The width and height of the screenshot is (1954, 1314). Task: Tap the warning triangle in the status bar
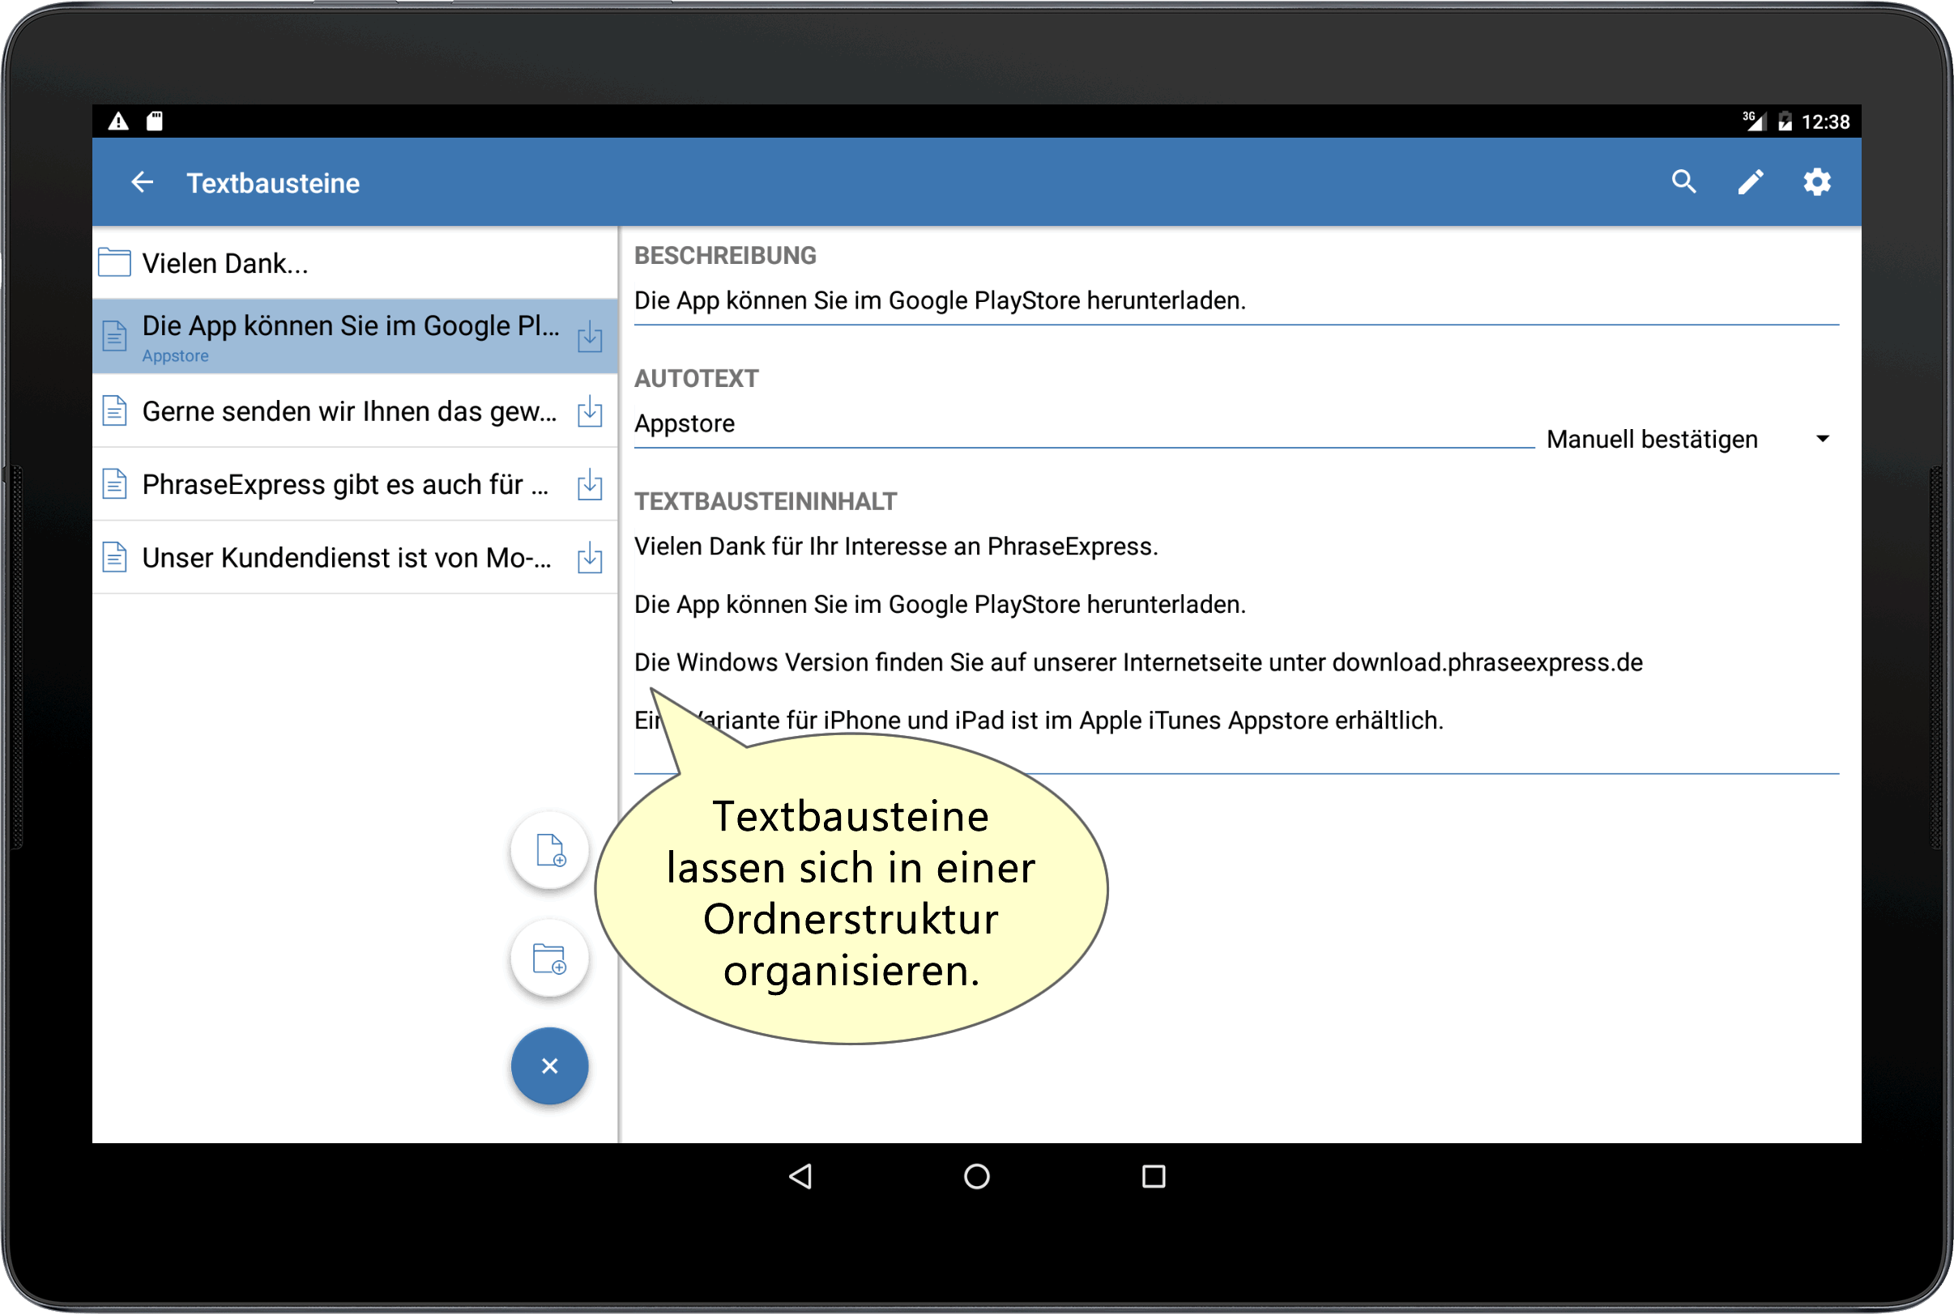pos(118,121)
